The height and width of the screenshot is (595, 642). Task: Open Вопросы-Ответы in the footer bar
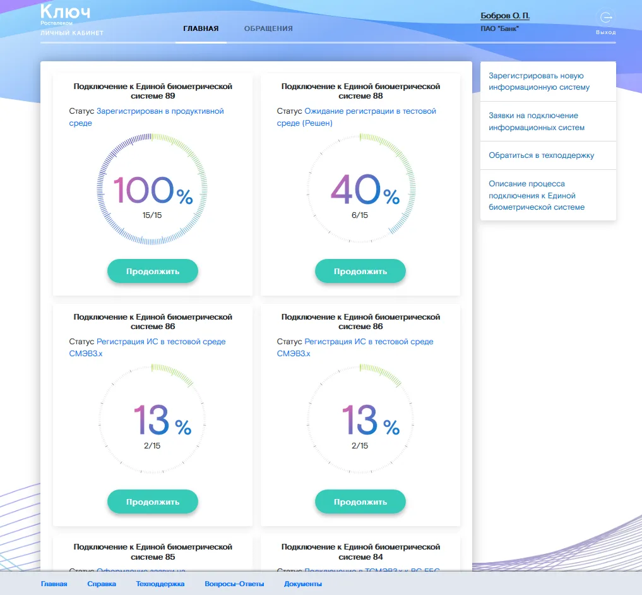(x=234, y=584)
